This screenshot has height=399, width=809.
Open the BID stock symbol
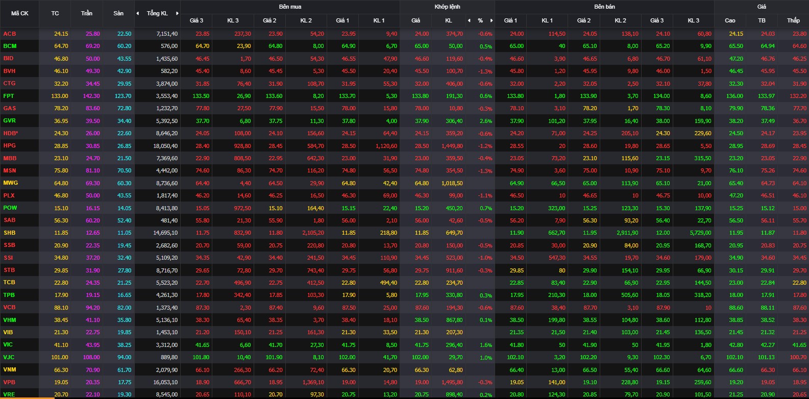click(x=9, y=59)
